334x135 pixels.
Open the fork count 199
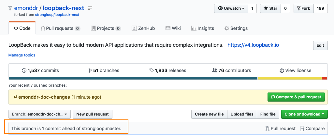coord(320,8)
